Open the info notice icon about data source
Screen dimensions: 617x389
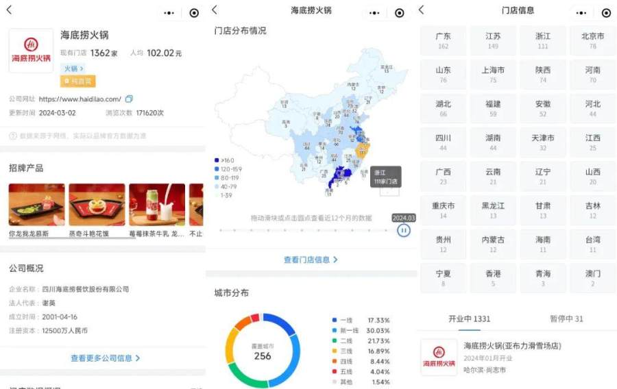pos(12,136)
